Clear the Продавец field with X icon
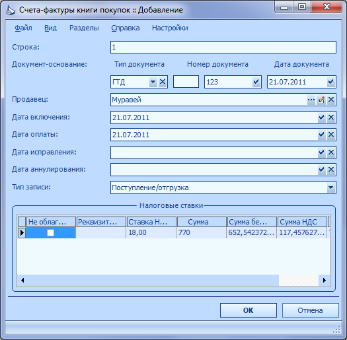 tap(331, 100)
